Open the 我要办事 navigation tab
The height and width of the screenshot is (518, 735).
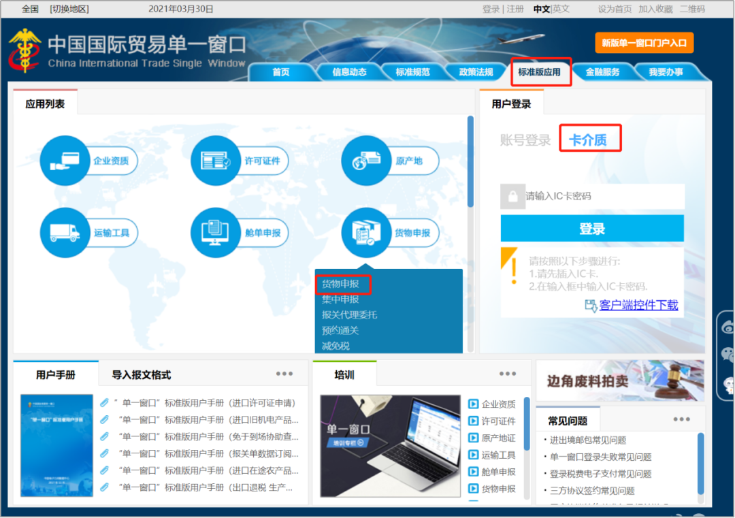pyautogui.click(x=666, y=71)
